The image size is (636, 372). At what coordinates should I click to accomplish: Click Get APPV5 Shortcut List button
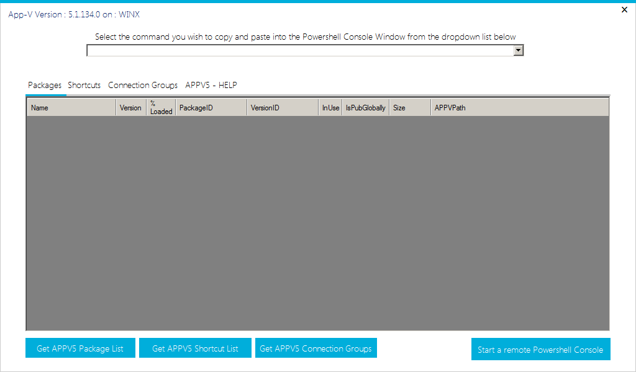pyautogui.click(x=195, y=348)
